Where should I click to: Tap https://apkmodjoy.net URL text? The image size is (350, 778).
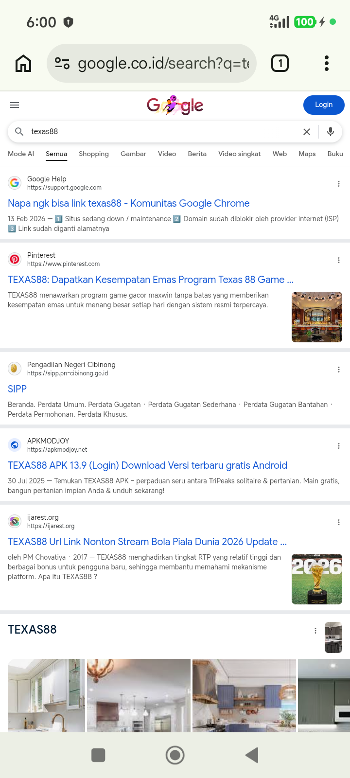57,450
